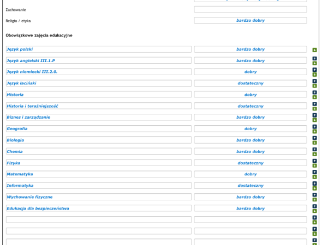Select the Język łaciński subject field
Viewport: 322px width, 245px height.
click(99, 83)
